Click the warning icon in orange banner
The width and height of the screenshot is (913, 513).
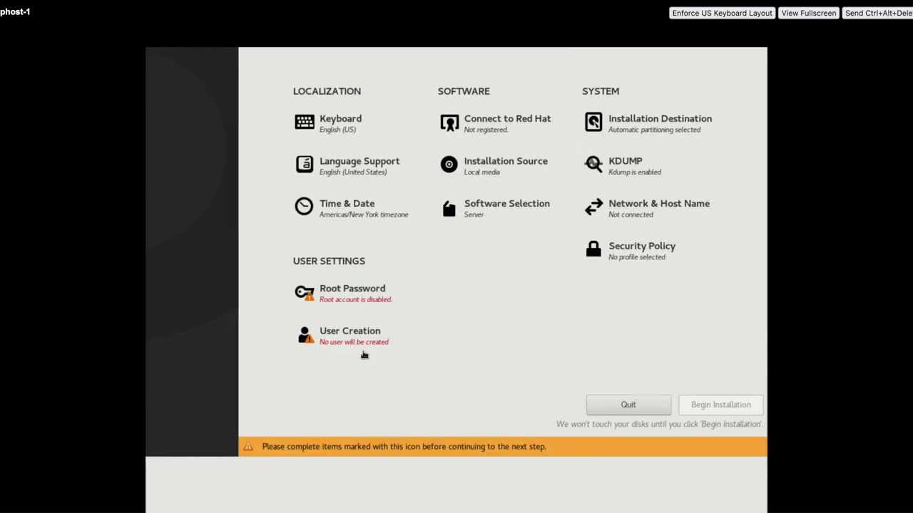(x=248, y=447)
